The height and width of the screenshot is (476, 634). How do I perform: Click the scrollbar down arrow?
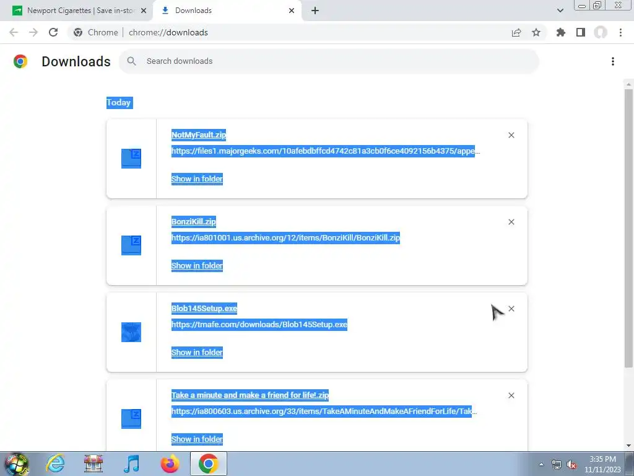pos(628,446)
